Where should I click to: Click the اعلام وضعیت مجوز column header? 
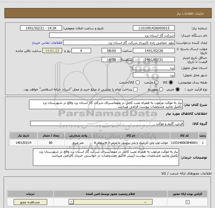(x=110, y=194)
